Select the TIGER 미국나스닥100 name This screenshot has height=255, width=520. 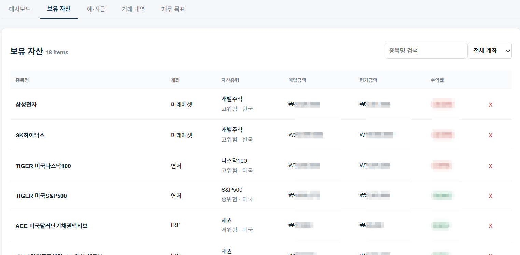click(x=43, y=166)
